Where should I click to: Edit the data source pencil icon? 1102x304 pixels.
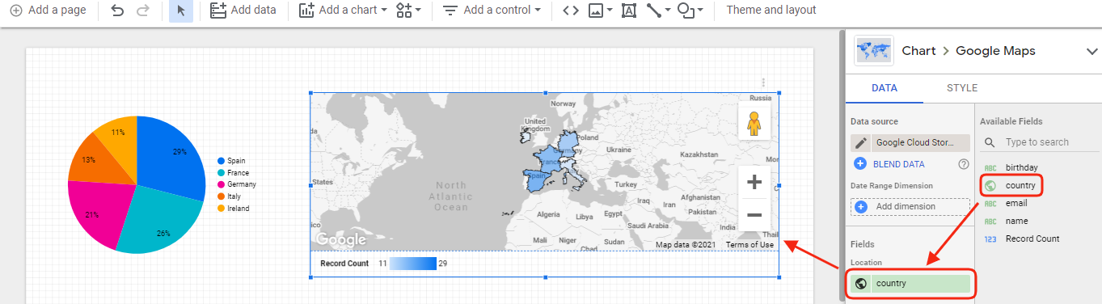coord(861,143)
